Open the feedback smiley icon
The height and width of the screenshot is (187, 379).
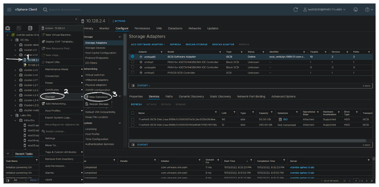[355, 10]
